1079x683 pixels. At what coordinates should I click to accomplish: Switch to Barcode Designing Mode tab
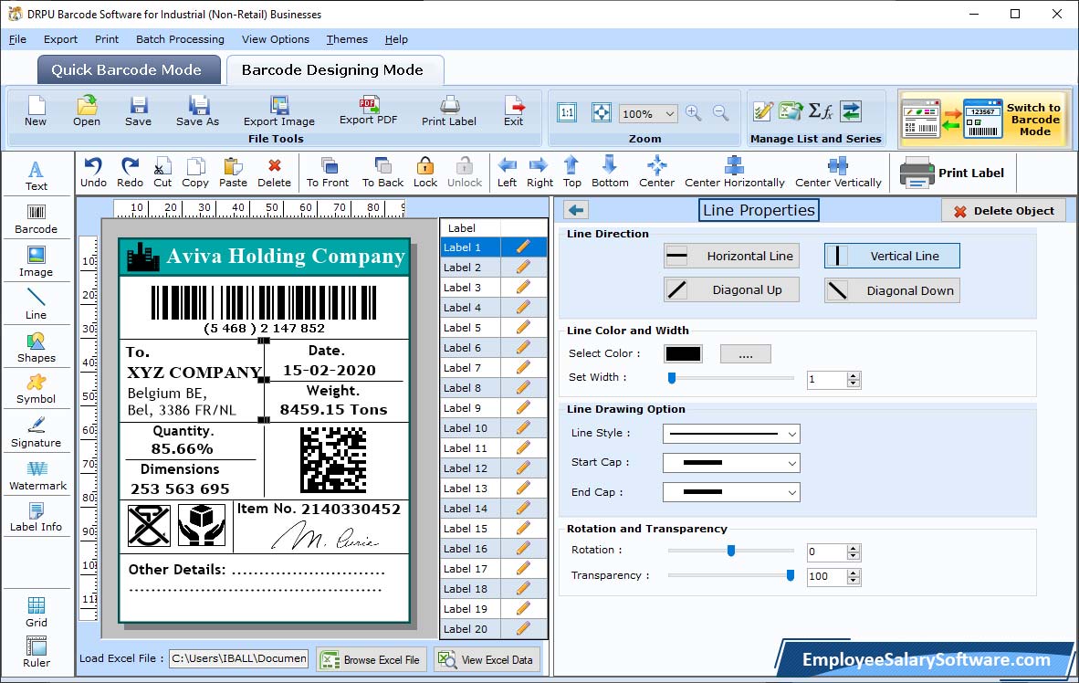coord(334,69)
